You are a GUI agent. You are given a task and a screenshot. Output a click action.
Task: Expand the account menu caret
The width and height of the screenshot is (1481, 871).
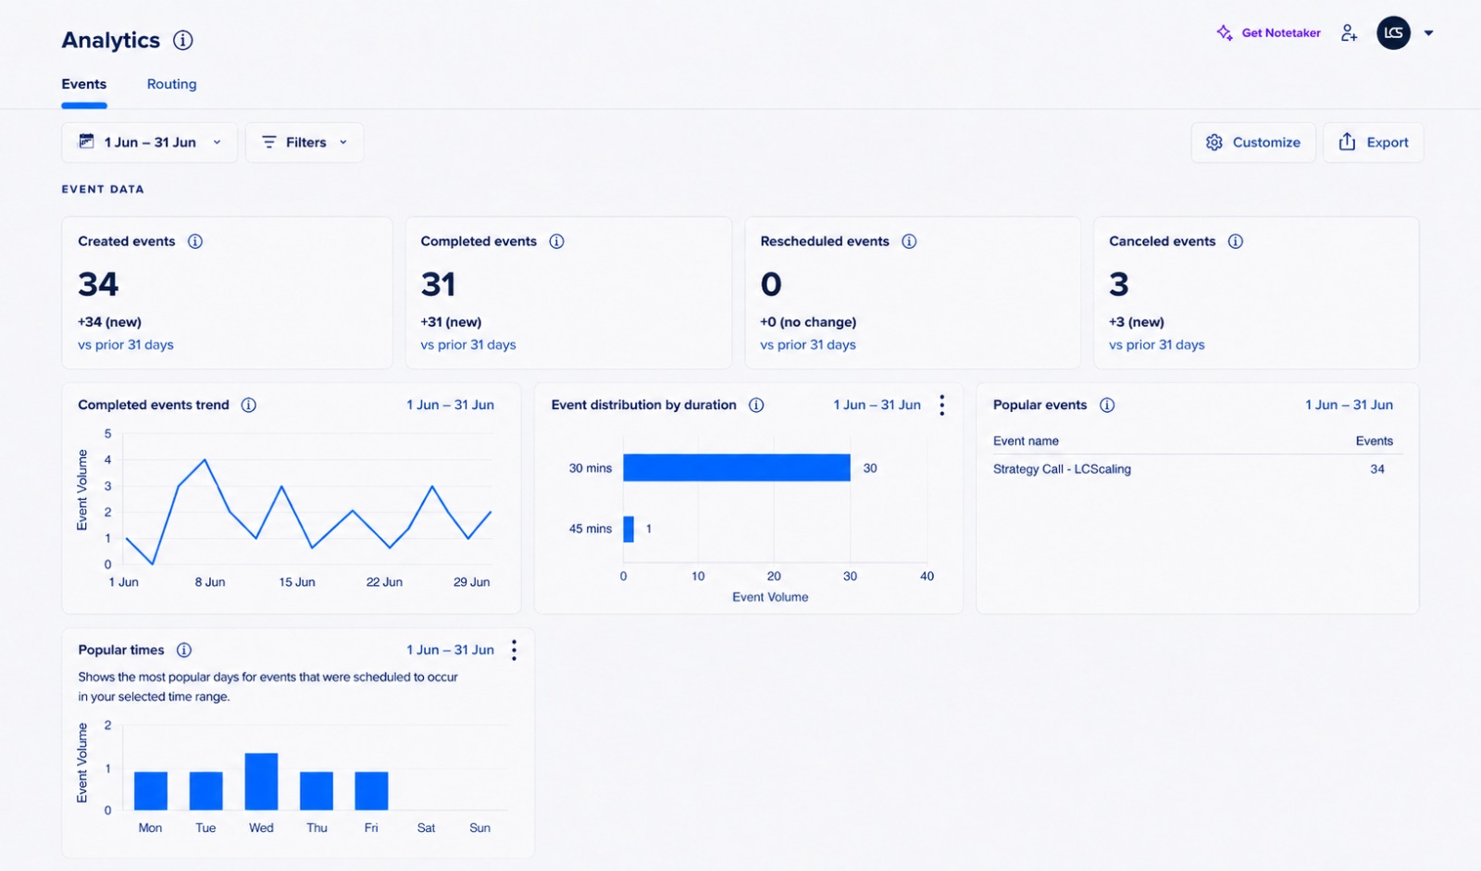pos(1428,33)
